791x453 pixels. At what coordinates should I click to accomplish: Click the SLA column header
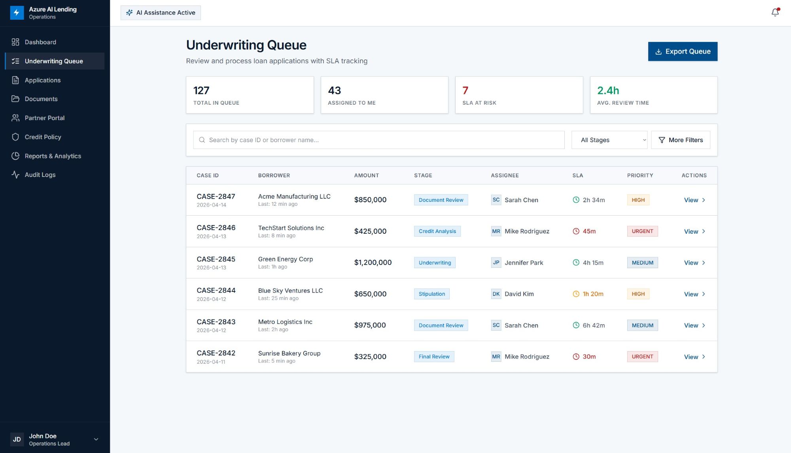pos(577,175)
